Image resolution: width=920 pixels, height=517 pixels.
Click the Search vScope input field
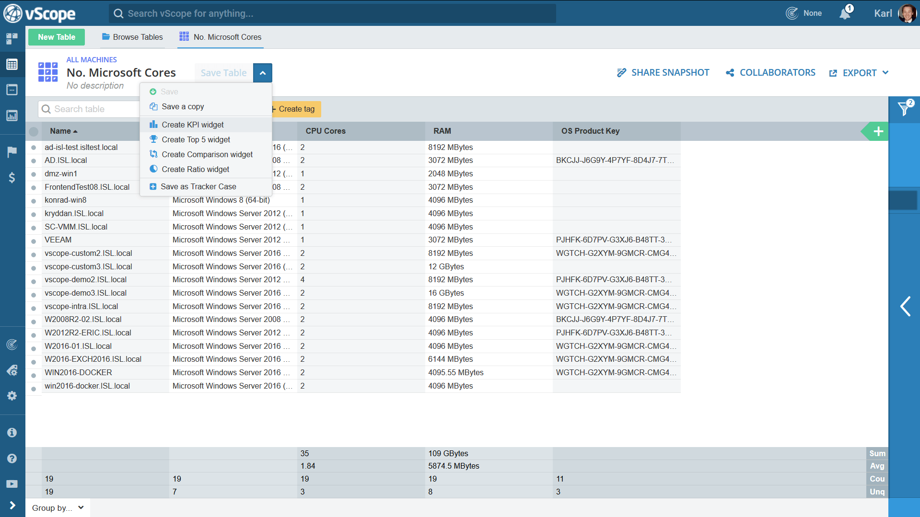point(332,13)
